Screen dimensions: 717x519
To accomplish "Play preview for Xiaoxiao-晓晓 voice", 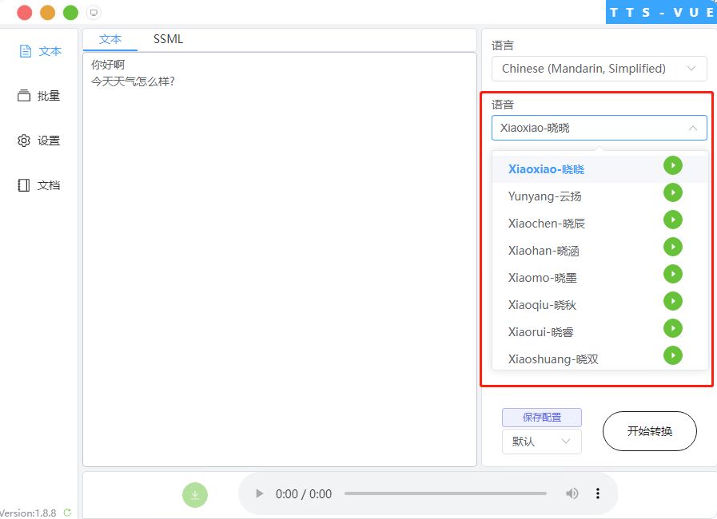I will coord(673,165).
